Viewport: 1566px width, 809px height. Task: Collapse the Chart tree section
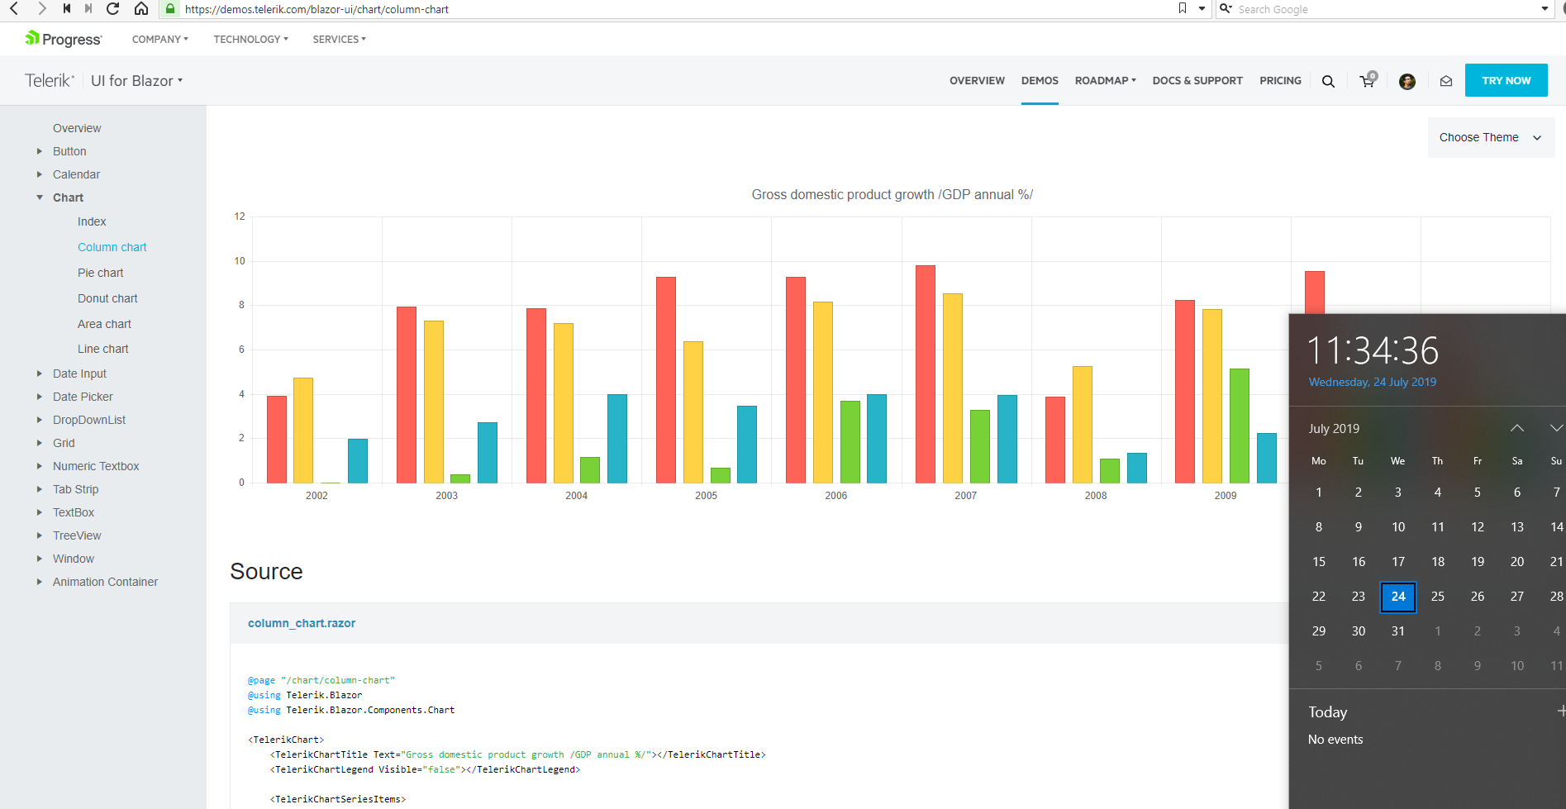coord(40,197)
